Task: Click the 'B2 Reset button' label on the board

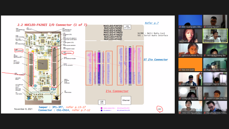Action: (x=68, y=92)
